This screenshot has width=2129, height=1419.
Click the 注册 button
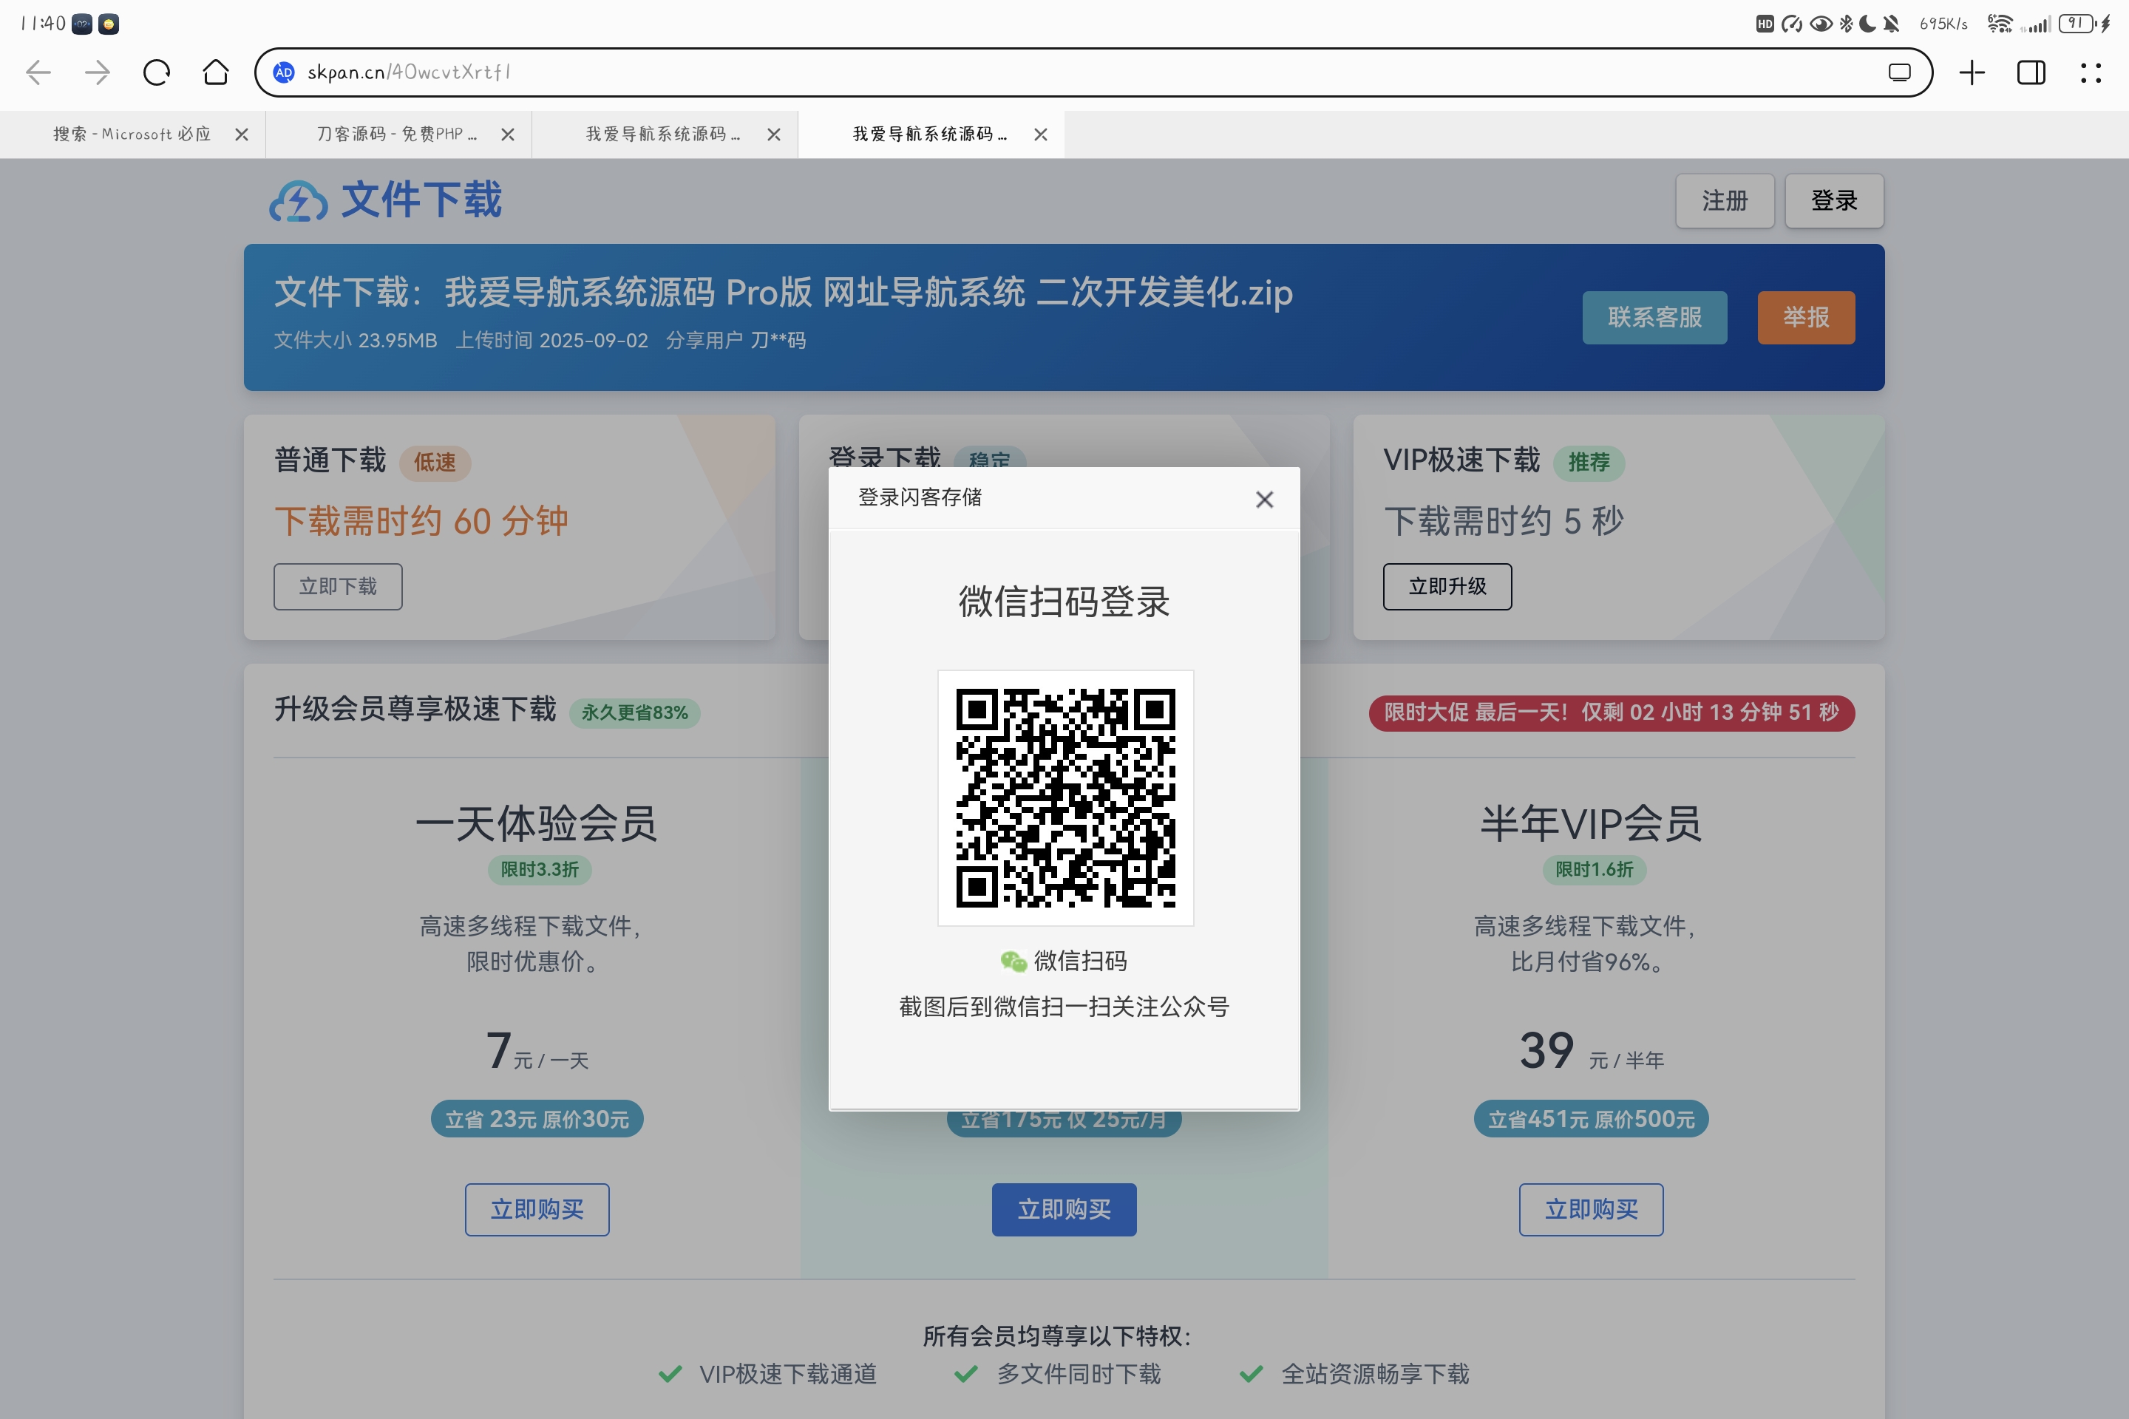(x=1725, y=201)
